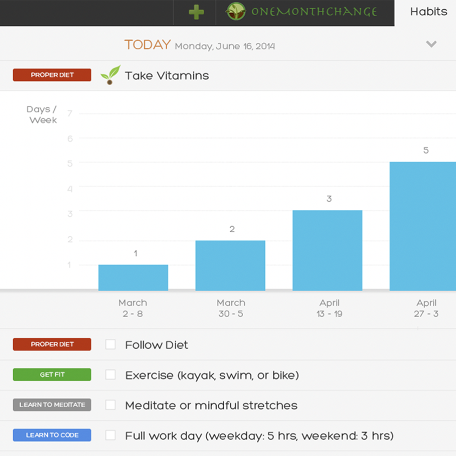Select the Learn to Meditate gray tag
Screen dimensions: 456x456
[52, 405]
